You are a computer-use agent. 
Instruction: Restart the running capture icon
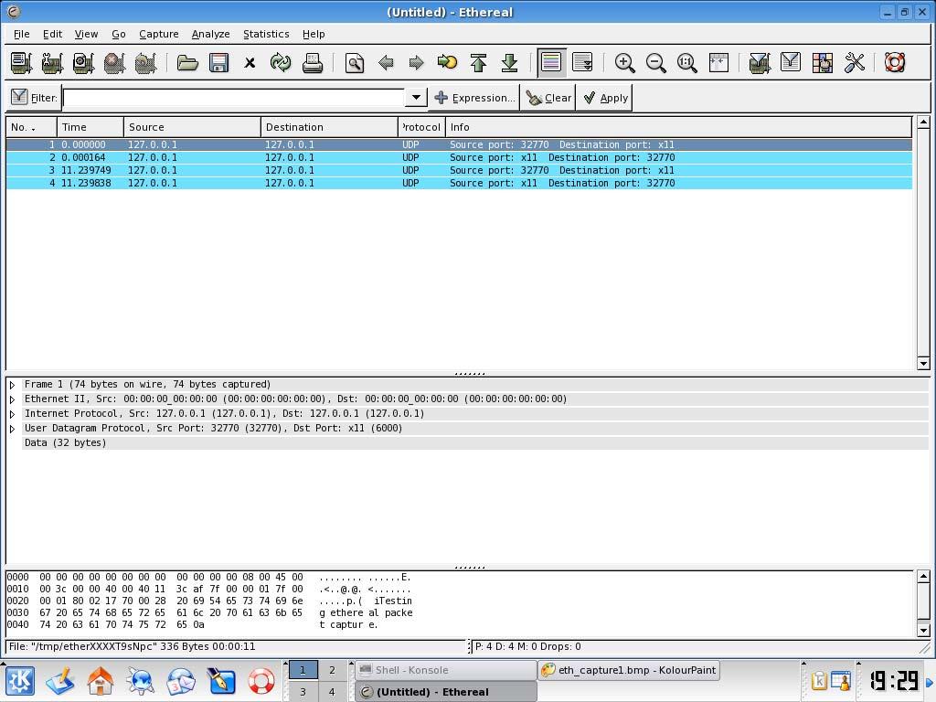pyautogui.click(x=145, y=63)
